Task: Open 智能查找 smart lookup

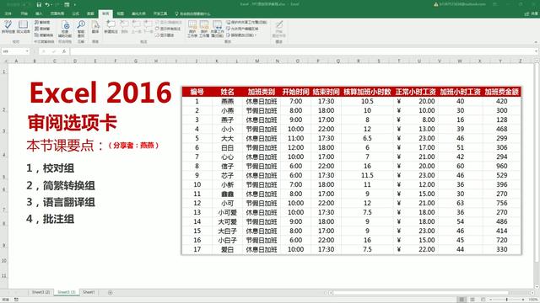Action: pos(81,29)
